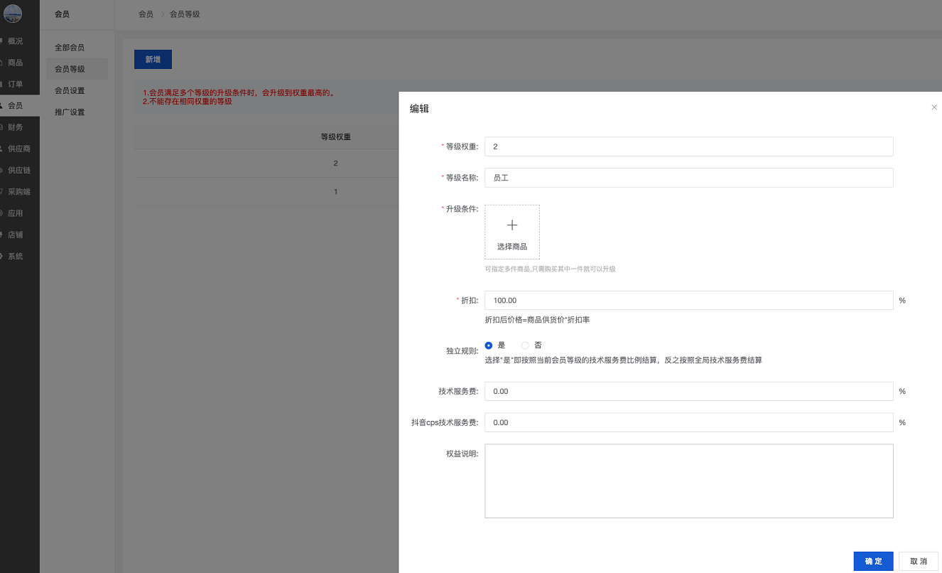Click the plus icon to select product

(x=511, y=225)
